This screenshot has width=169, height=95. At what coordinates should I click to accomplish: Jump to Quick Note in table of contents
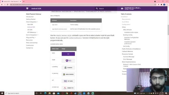[x=125, y=22]
